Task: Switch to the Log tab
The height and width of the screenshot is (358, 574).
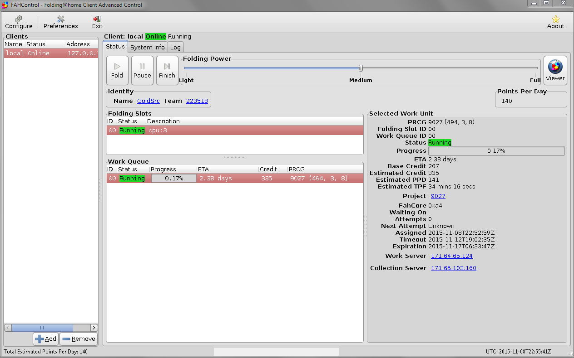Action: click(x=176, y=47)
